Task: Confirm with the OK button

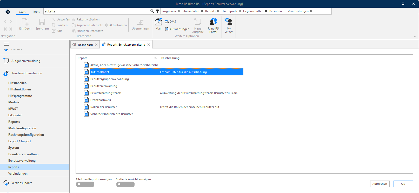Action: point(403,184)
